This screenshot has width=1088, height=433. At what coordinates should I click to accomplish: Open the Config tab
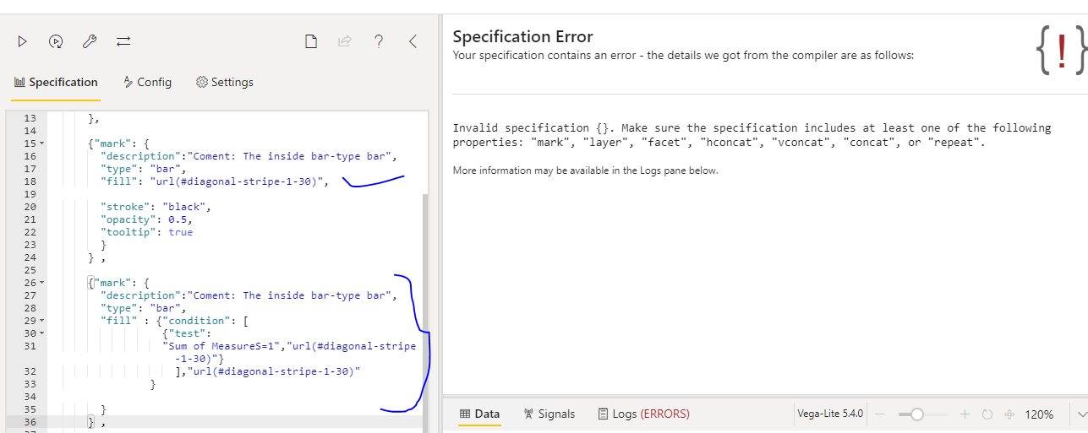(x=147, y=82)
